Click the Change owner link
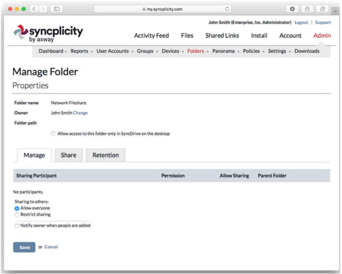The image size is (342, 274). [80, 113]
